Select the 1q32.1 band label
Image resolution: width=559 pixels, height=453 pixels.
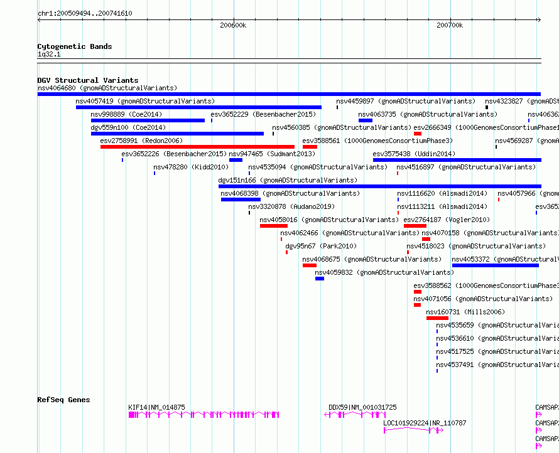(x=49, y=55)
